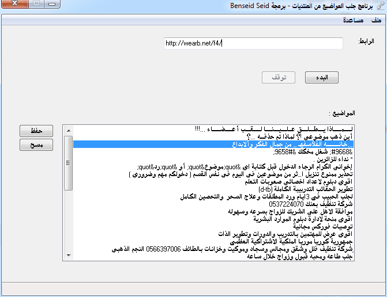
Task: Click the disabled توقف (Stop) button
Action: pyautogui.click(x=279, y=78)
